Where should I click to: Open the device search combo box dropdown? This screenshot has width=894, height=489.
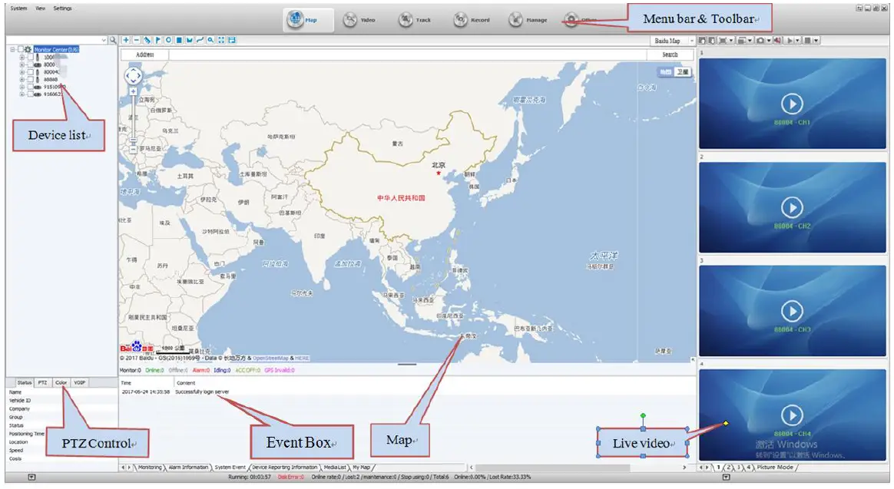tap(104, 40)
